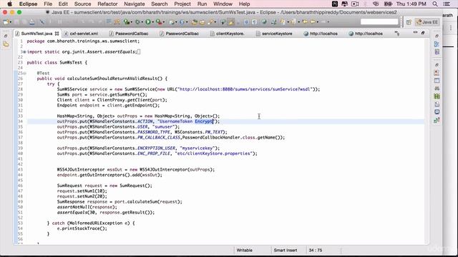Click the Outline view icon in right sidebar
This screenshot has width=458, height=257.
click(437, 44)
